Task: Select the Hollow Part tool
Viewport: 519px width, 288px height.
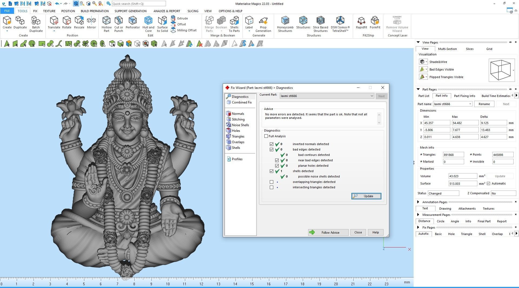Action: (106, 24)
